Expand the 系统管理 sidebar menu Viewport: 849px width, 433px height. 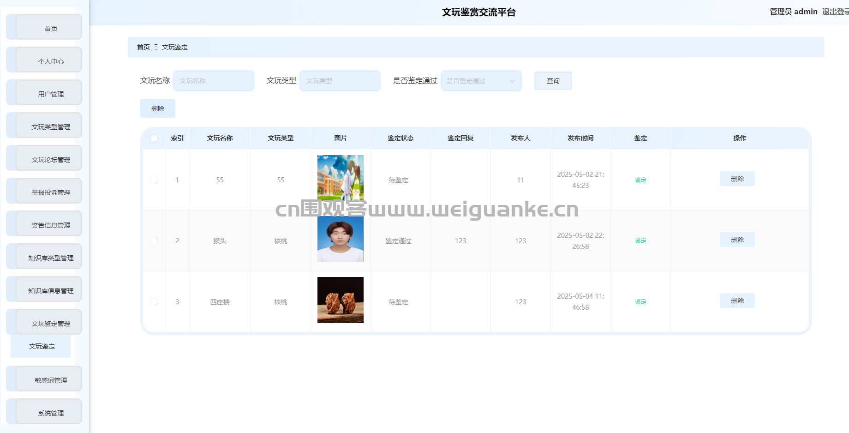point(51,413)
